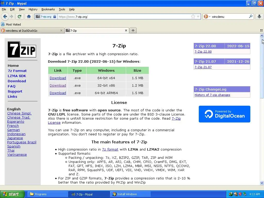Switch language to Vietnamese
This screenshot has width=264, height=198.
click(x=17, y=155)
